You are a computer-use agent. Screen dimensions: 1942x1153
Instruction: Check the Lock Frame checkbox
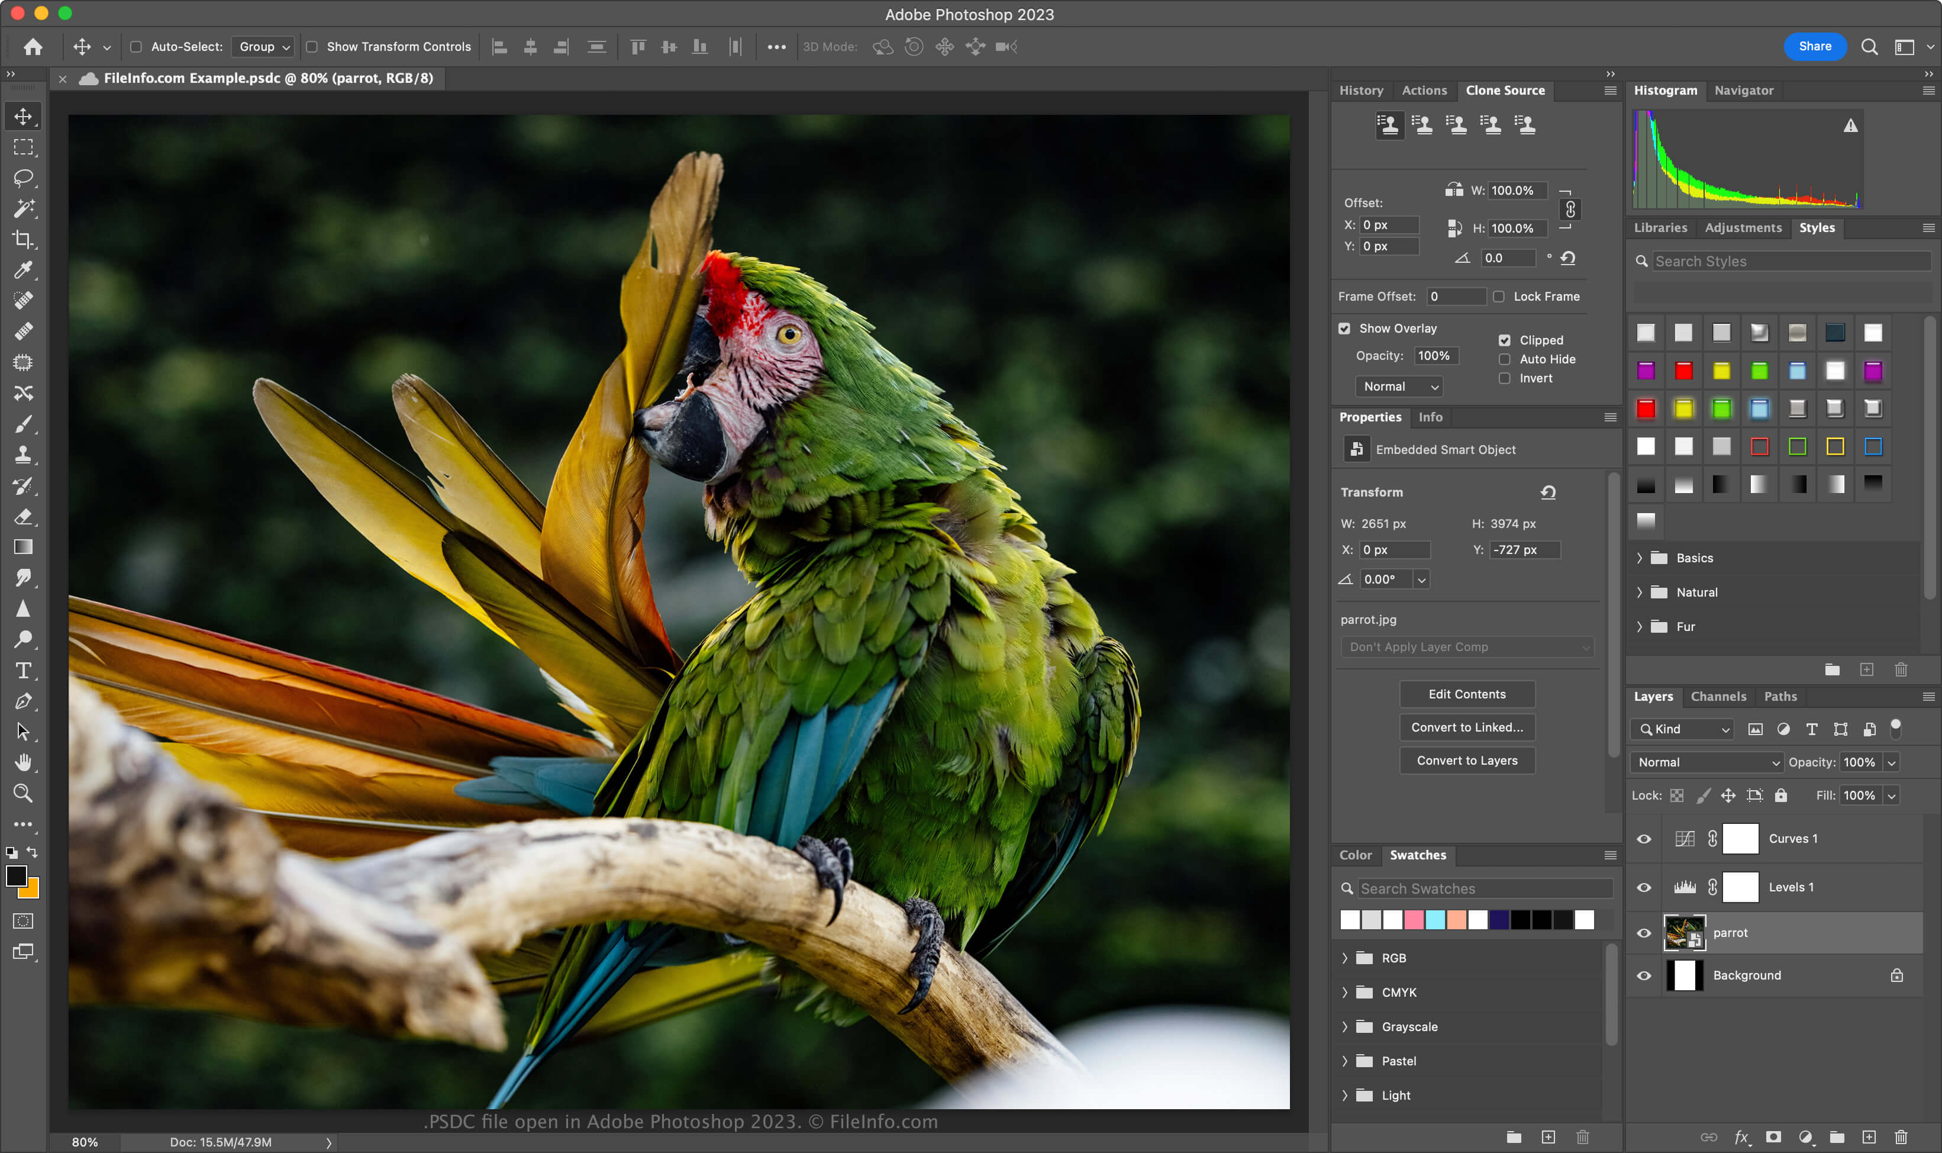(x=1499, y=297)
